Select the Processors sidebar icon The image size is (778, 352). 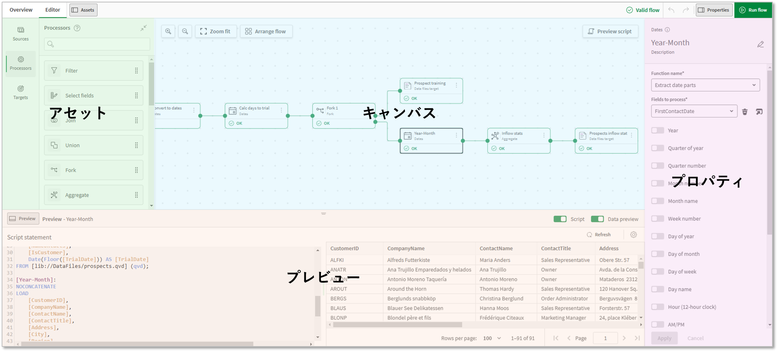[x=21, y=60]
